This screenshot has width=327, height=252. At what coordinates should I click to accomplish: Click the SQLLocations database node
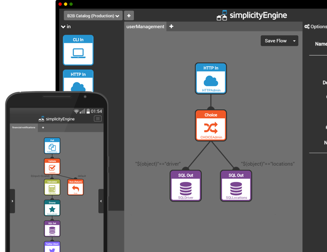pyautogui.click(x=236, y=185)
